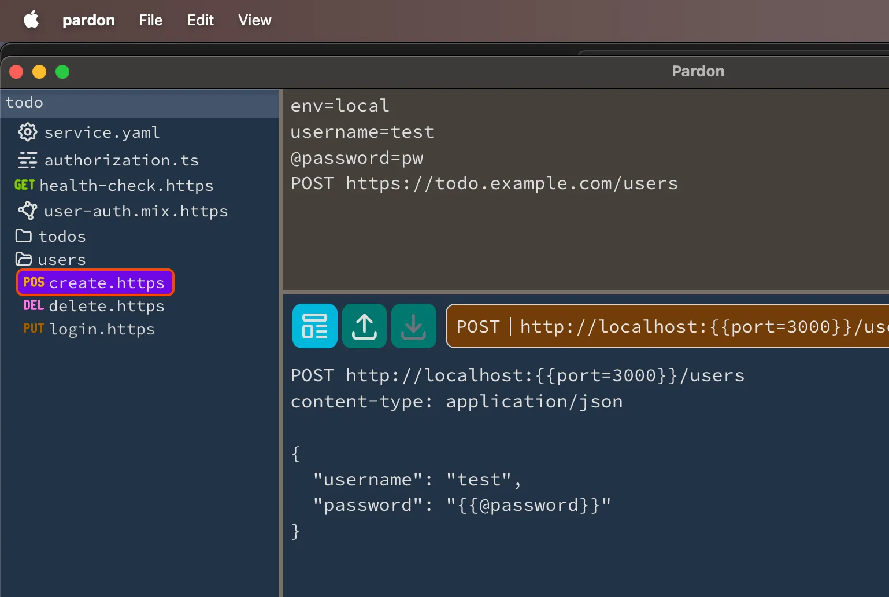Click the PUT badge beside login.https
889x597 pixels.
pyautogui.click(x=34, y=329)
